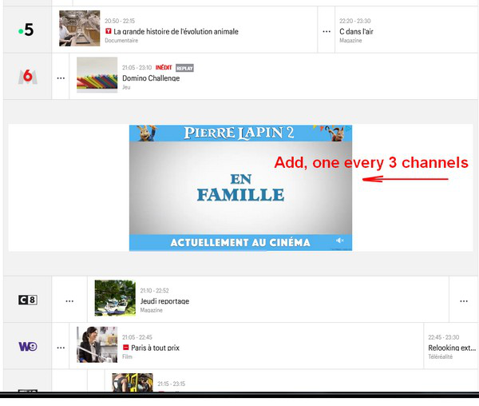Click the red T icon before La grande histoire
Viewport: 479px width, 406px height.
click(x=108, y=31)
